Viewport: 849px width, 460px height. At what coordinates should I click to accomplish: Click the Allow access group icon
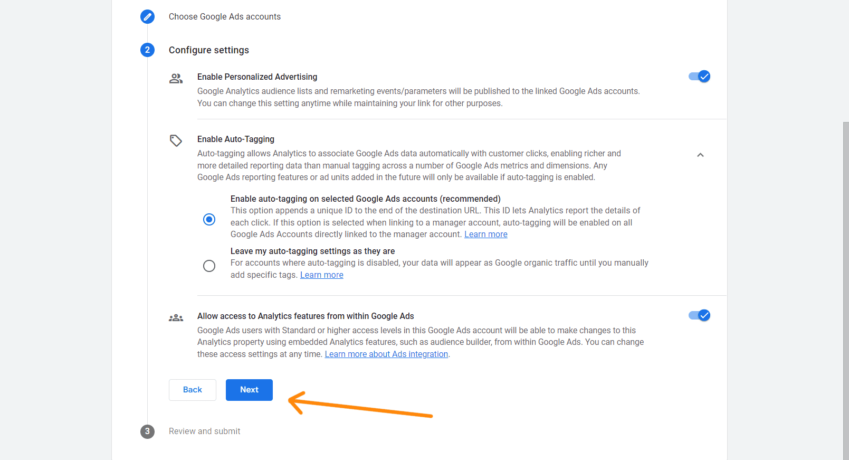(x=176, y=318)
